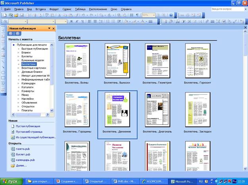Click the RU language indicator in tray
This screenshot has width=248, height=185.
pos(200,181)
